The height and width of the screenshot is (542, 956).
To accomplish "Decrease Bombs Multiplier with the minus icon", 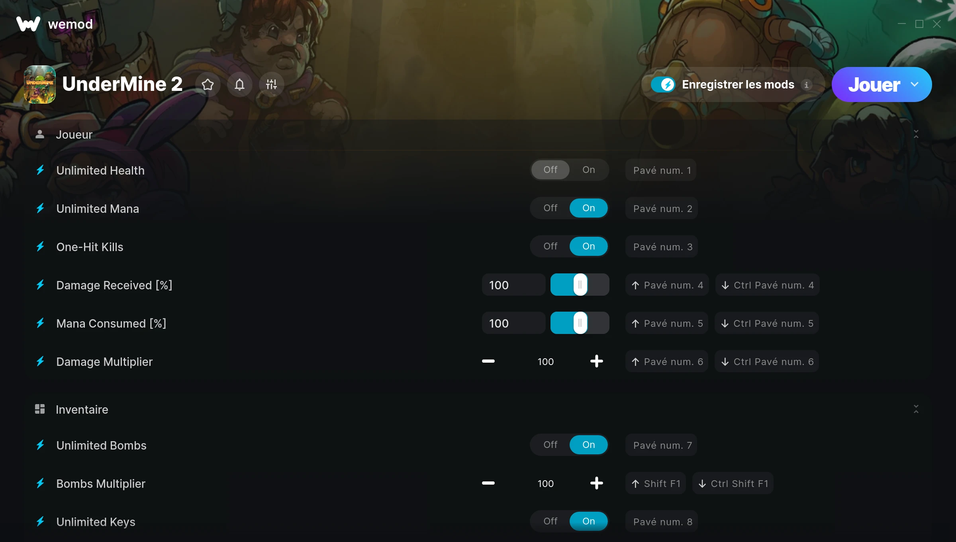I will tap(488, 483).
